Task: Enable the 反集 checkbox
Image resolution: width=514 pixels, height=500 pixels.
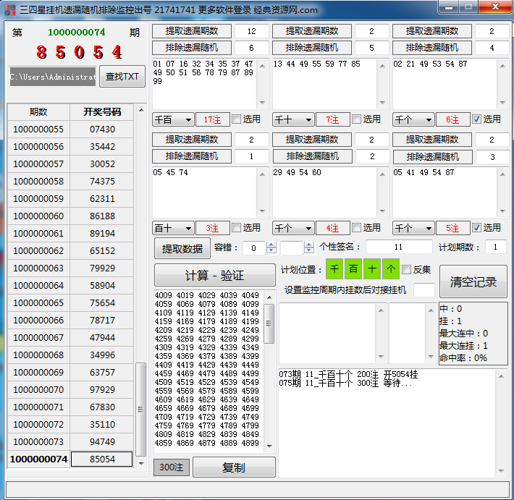Action: [x=406, y=270]
